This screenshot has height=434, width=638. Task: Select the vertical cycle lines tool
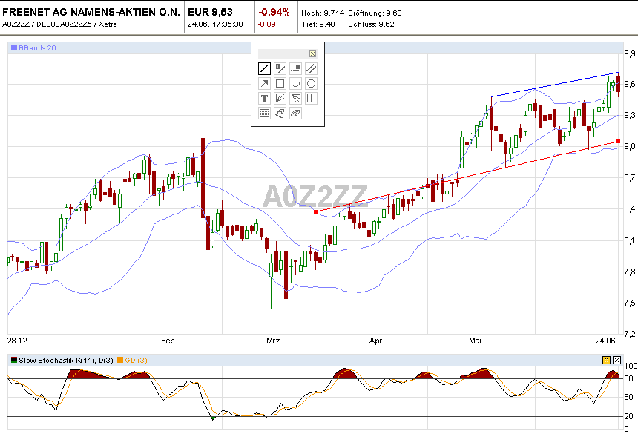tap(311, 99)
